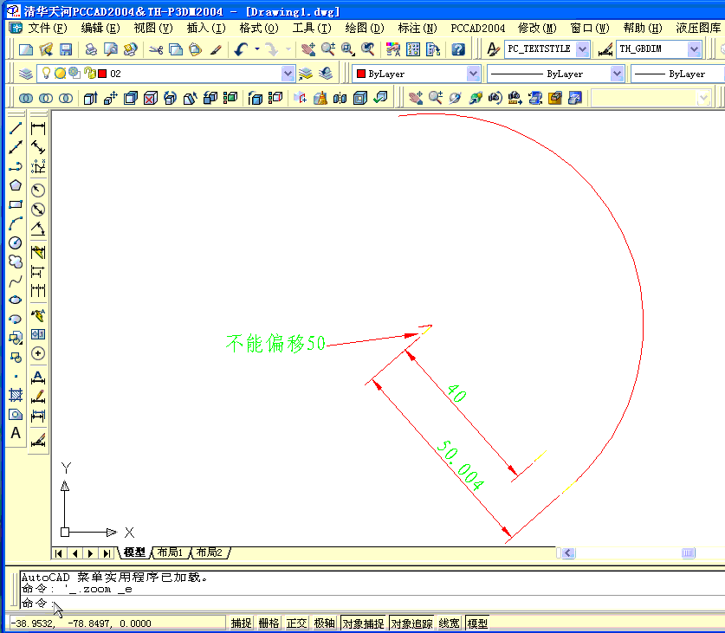Select the Rectangle draw tool
This screenshot has width=725, height=633.
(16, 204)
